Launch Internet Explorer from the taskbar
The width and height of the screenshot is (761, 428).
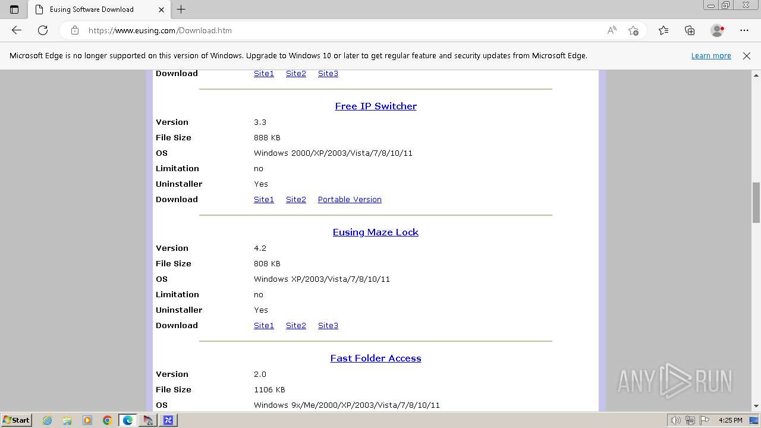(x=47, y=420)
